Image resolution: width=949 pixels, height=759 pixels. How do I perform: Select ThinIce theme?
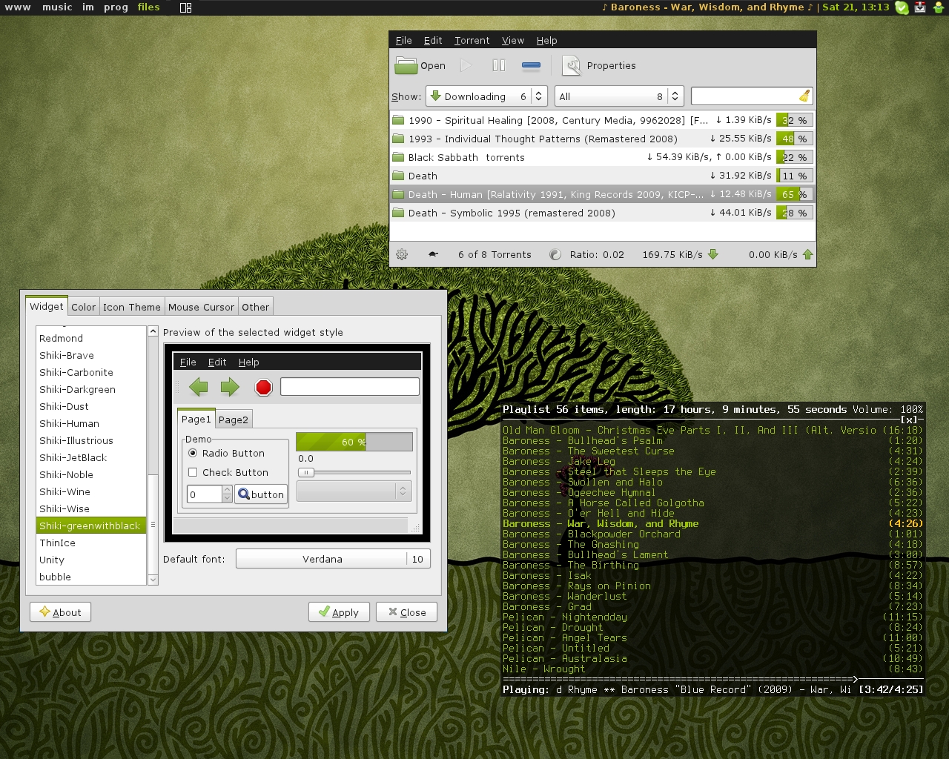click(91, 543)
